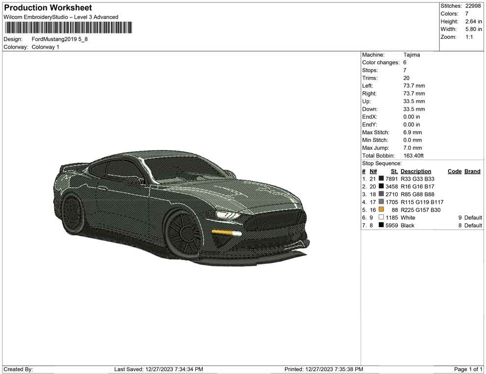Click the Mustang embroidery design preview
Viewport: 486px width, 374px height.
(181, 208)
